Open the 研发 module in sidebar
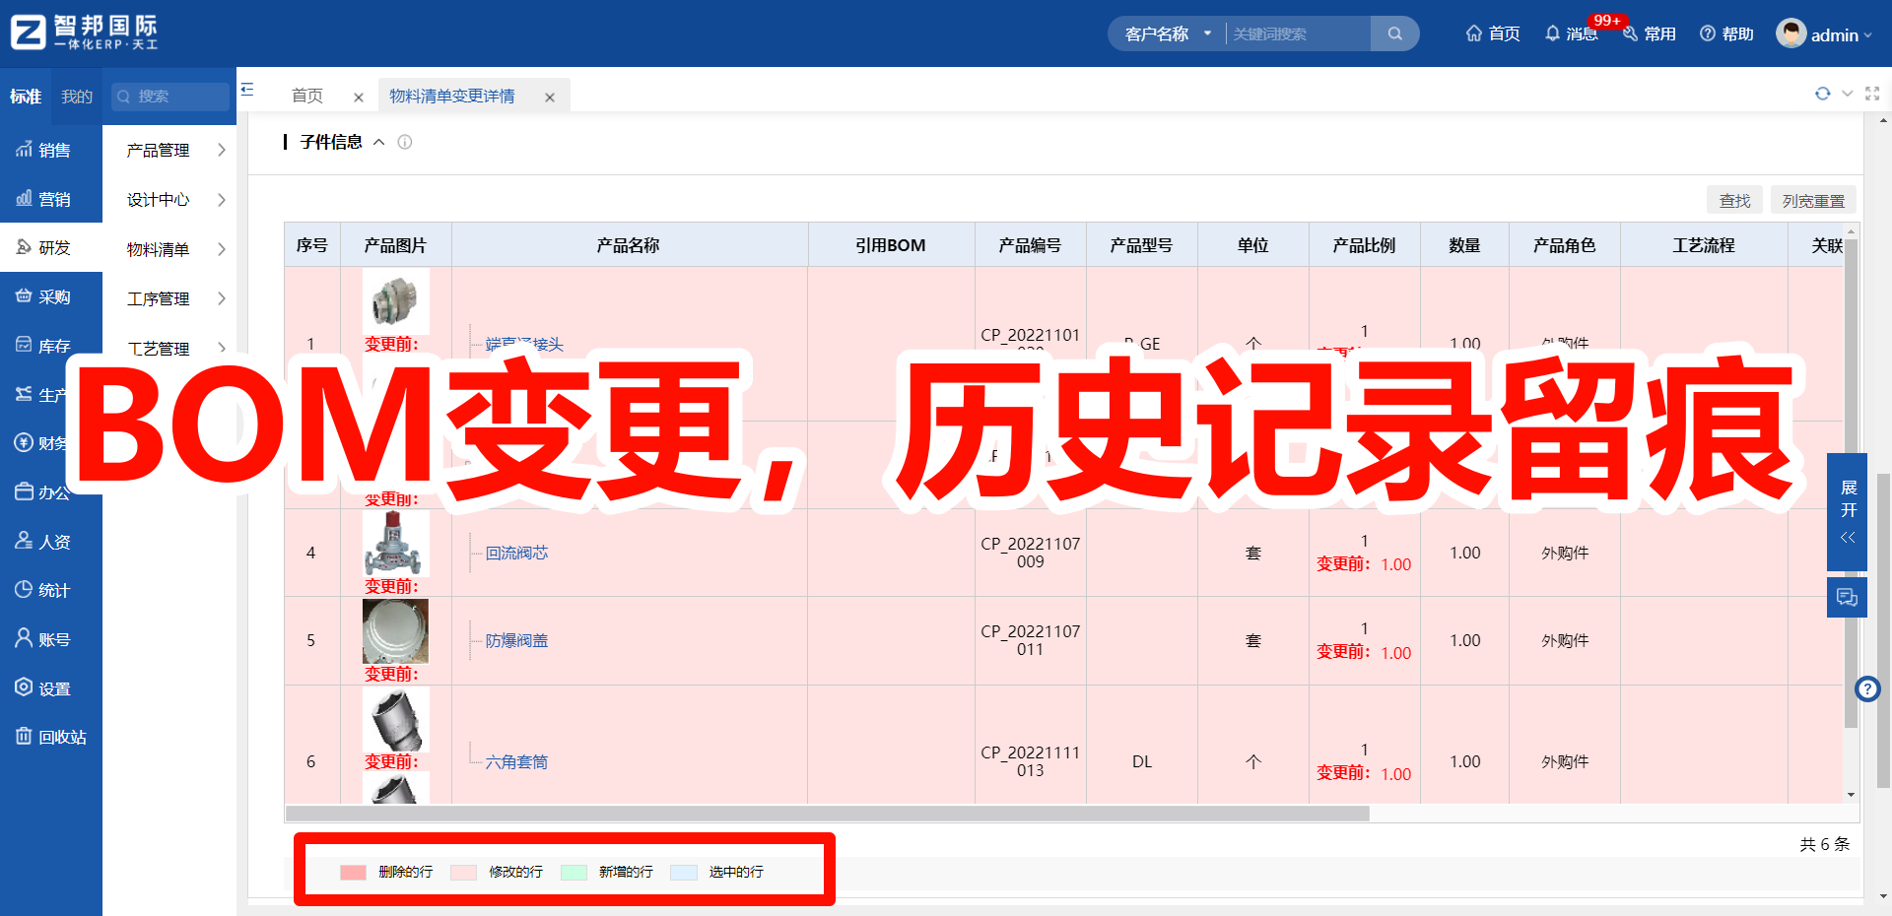This screenshot has height=916, width=1892. (51, 246)
